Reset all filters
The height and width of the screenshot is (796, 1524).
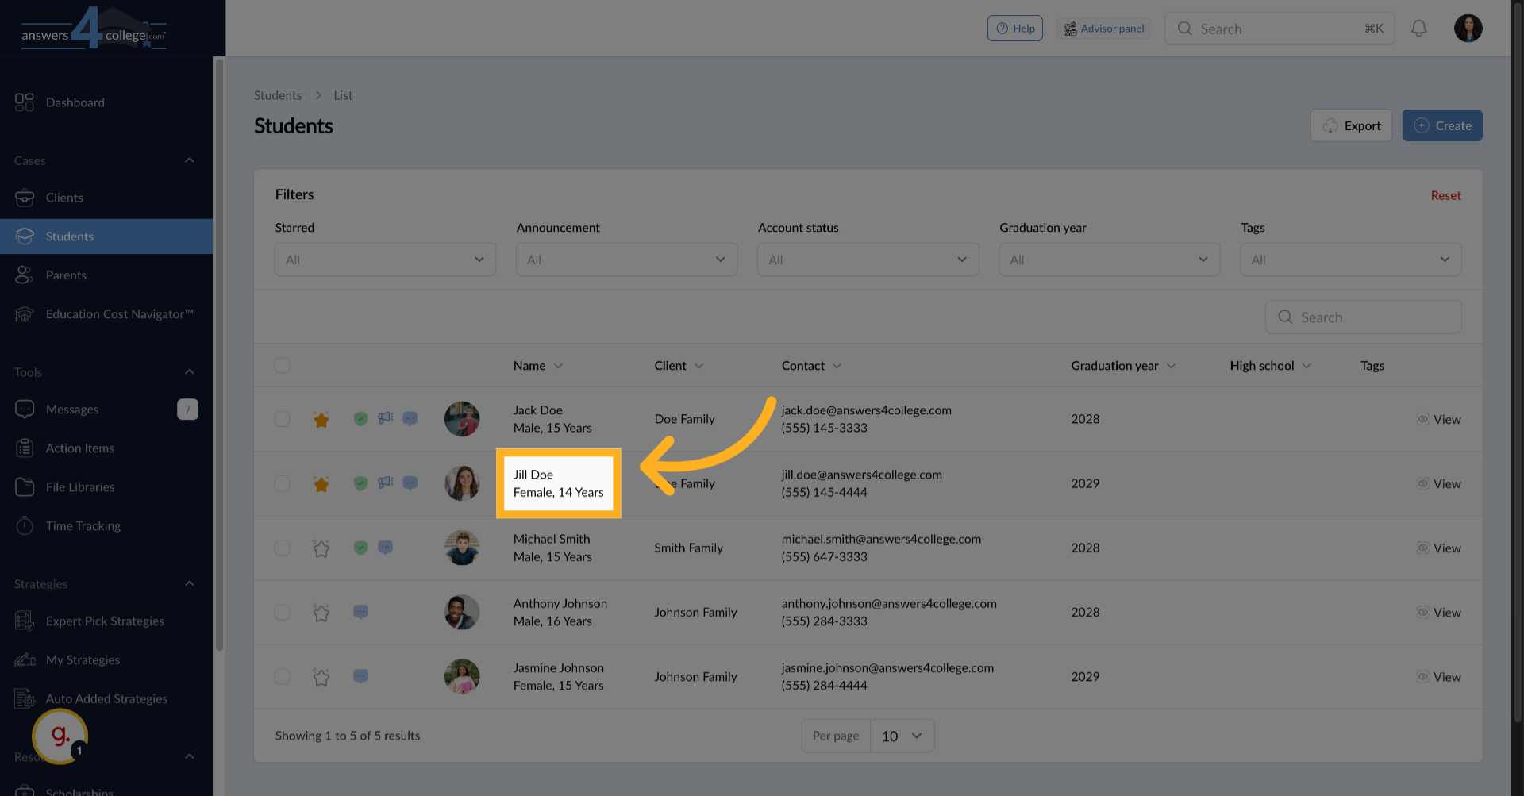[x=1445, y=195]
